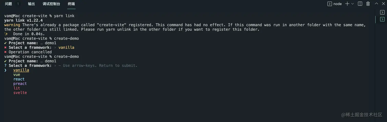This screenshot has width=387, height=122.
Task: Select the 终端 tab
Action: coord(71,4)
